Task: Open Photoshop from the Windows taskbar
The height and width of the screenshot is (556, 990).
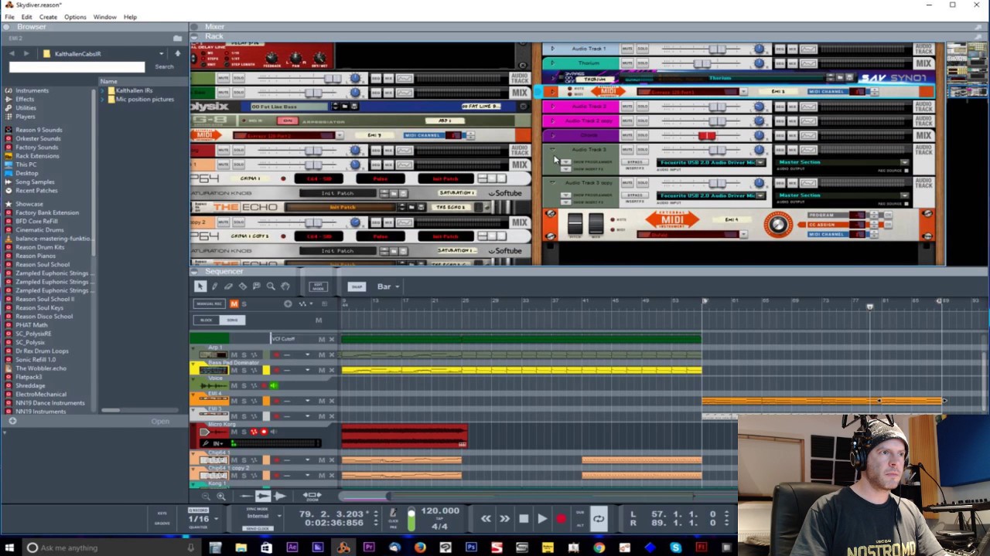Action: click(x=471, y=548)
